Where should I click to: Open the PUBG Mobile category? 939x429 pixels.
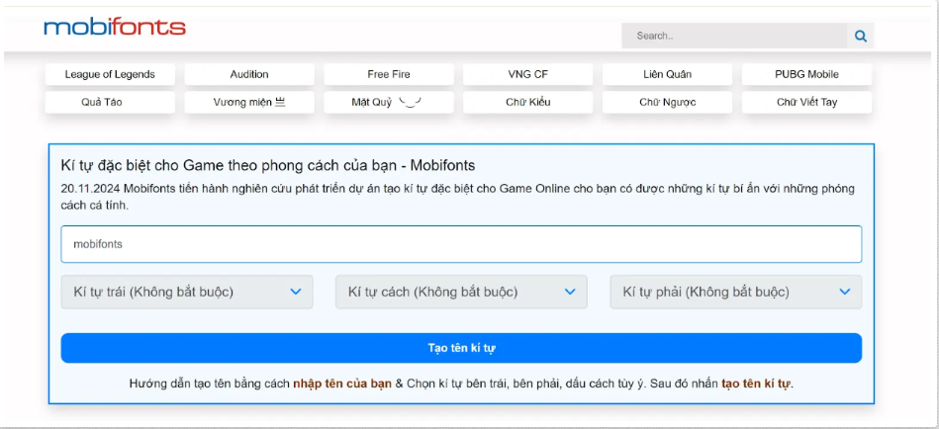[806, 74]
